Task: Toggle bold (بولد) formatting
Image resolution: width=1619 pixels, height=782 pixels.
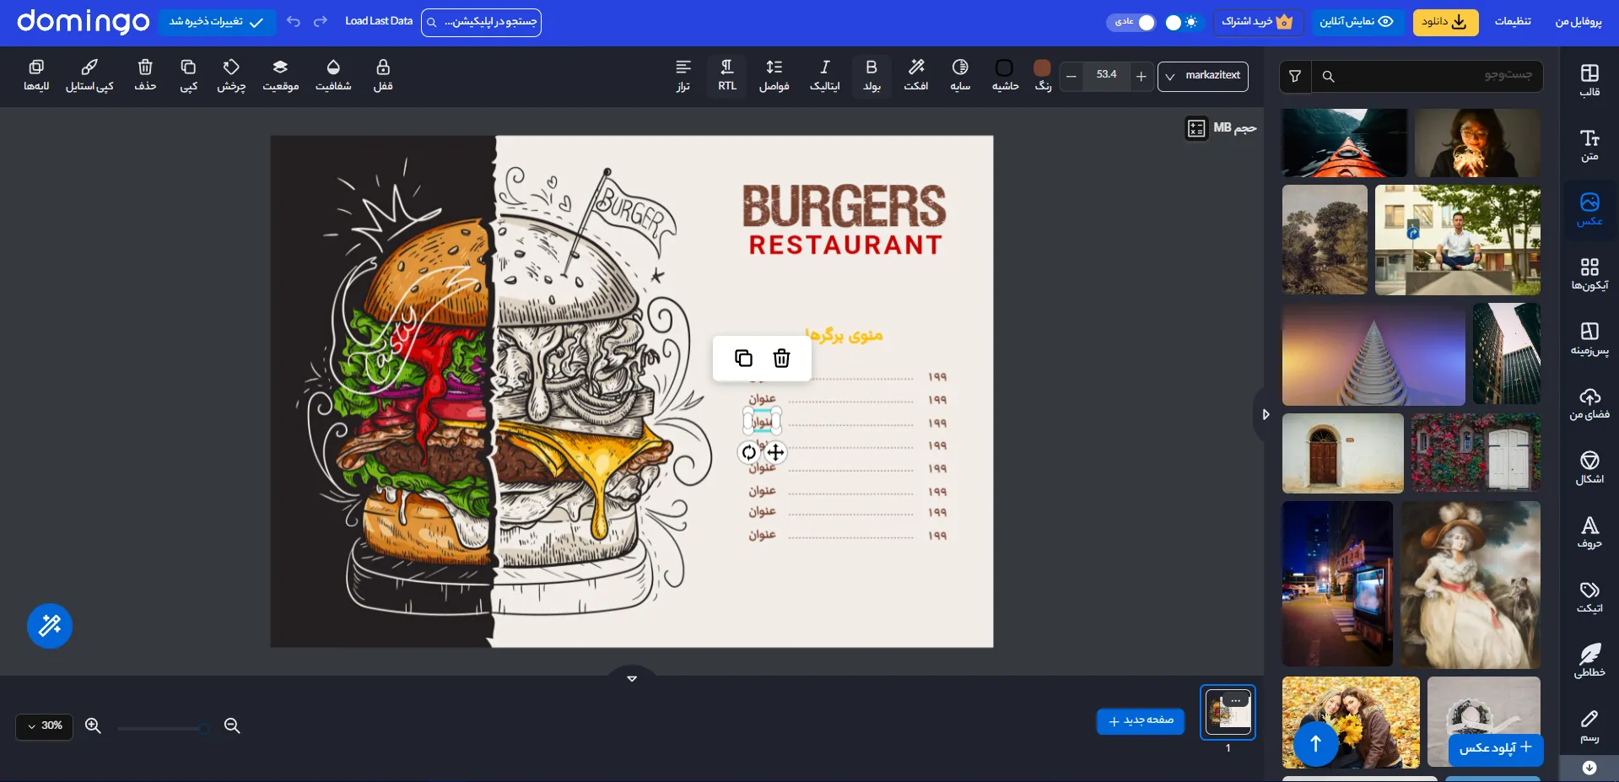Action: [872, 75]
